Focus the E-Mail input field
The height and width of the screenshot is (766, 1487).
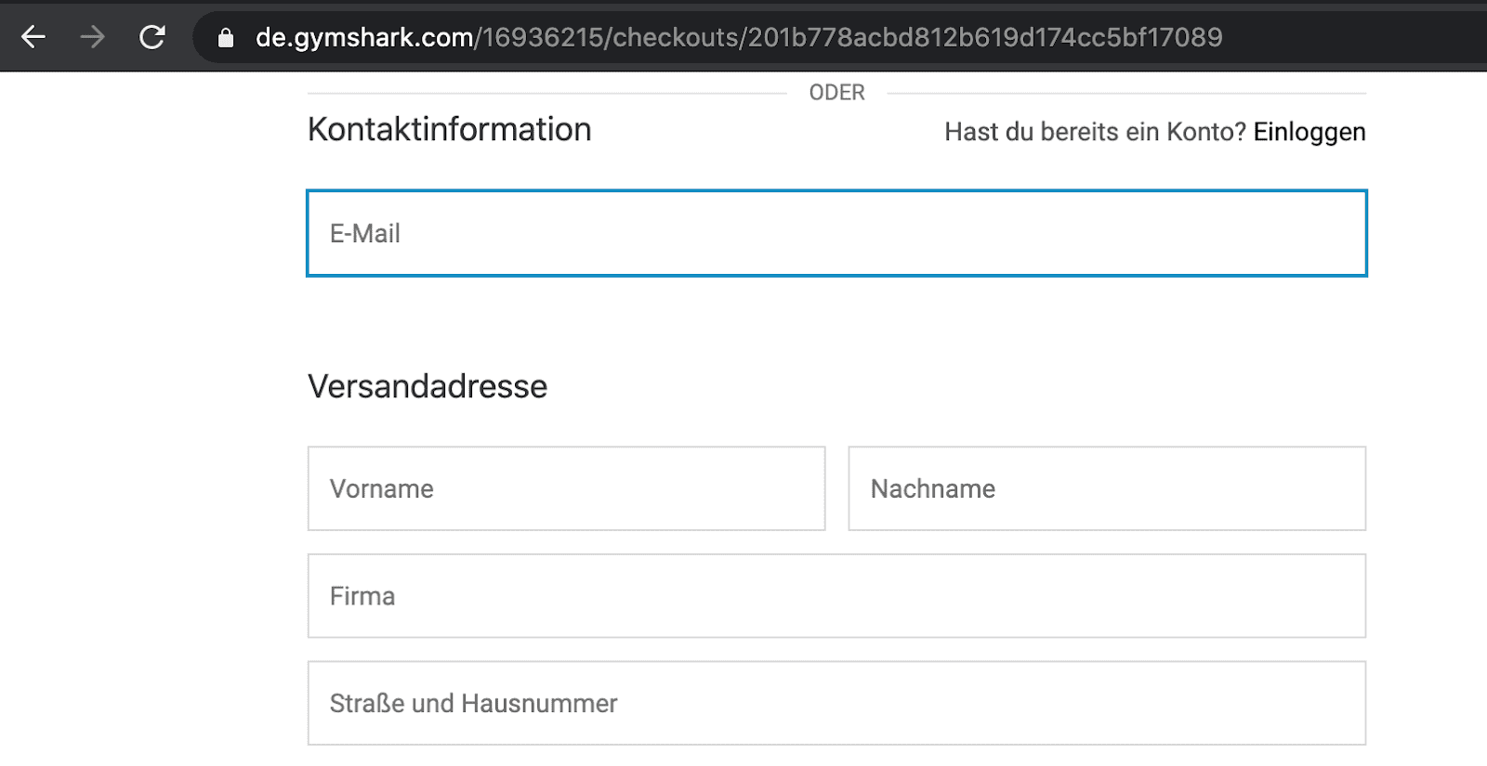[x=836, y=233]
